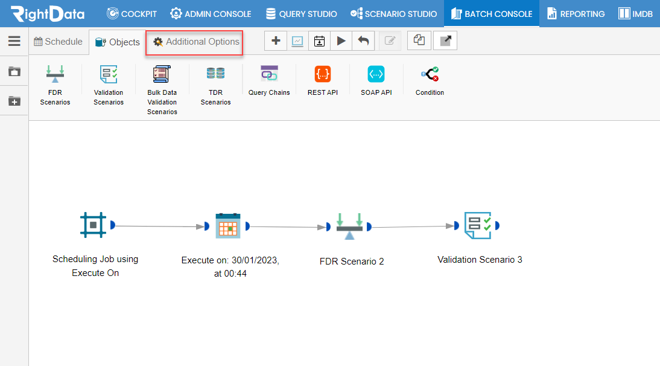Viewport: 660px width, 366px height.
Task: Pick the Condition object icon
Action: 430,74
